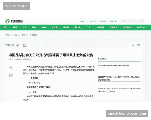Viewport: 151px width, 120px height.
Task: Click the 仲裁入口 top link
Action: [x=83, y=21]
